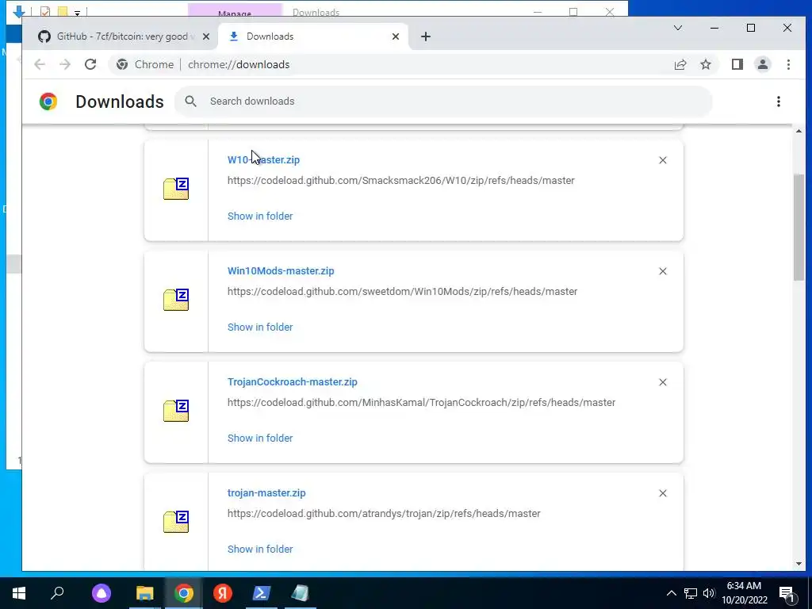Click the chrome://downloads address bar
812x609 pixels.
tap(389, 64)
